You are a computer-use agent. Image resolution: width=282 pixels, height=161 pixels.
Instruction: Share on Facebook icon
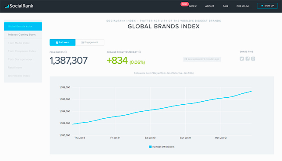click(247, 58)
